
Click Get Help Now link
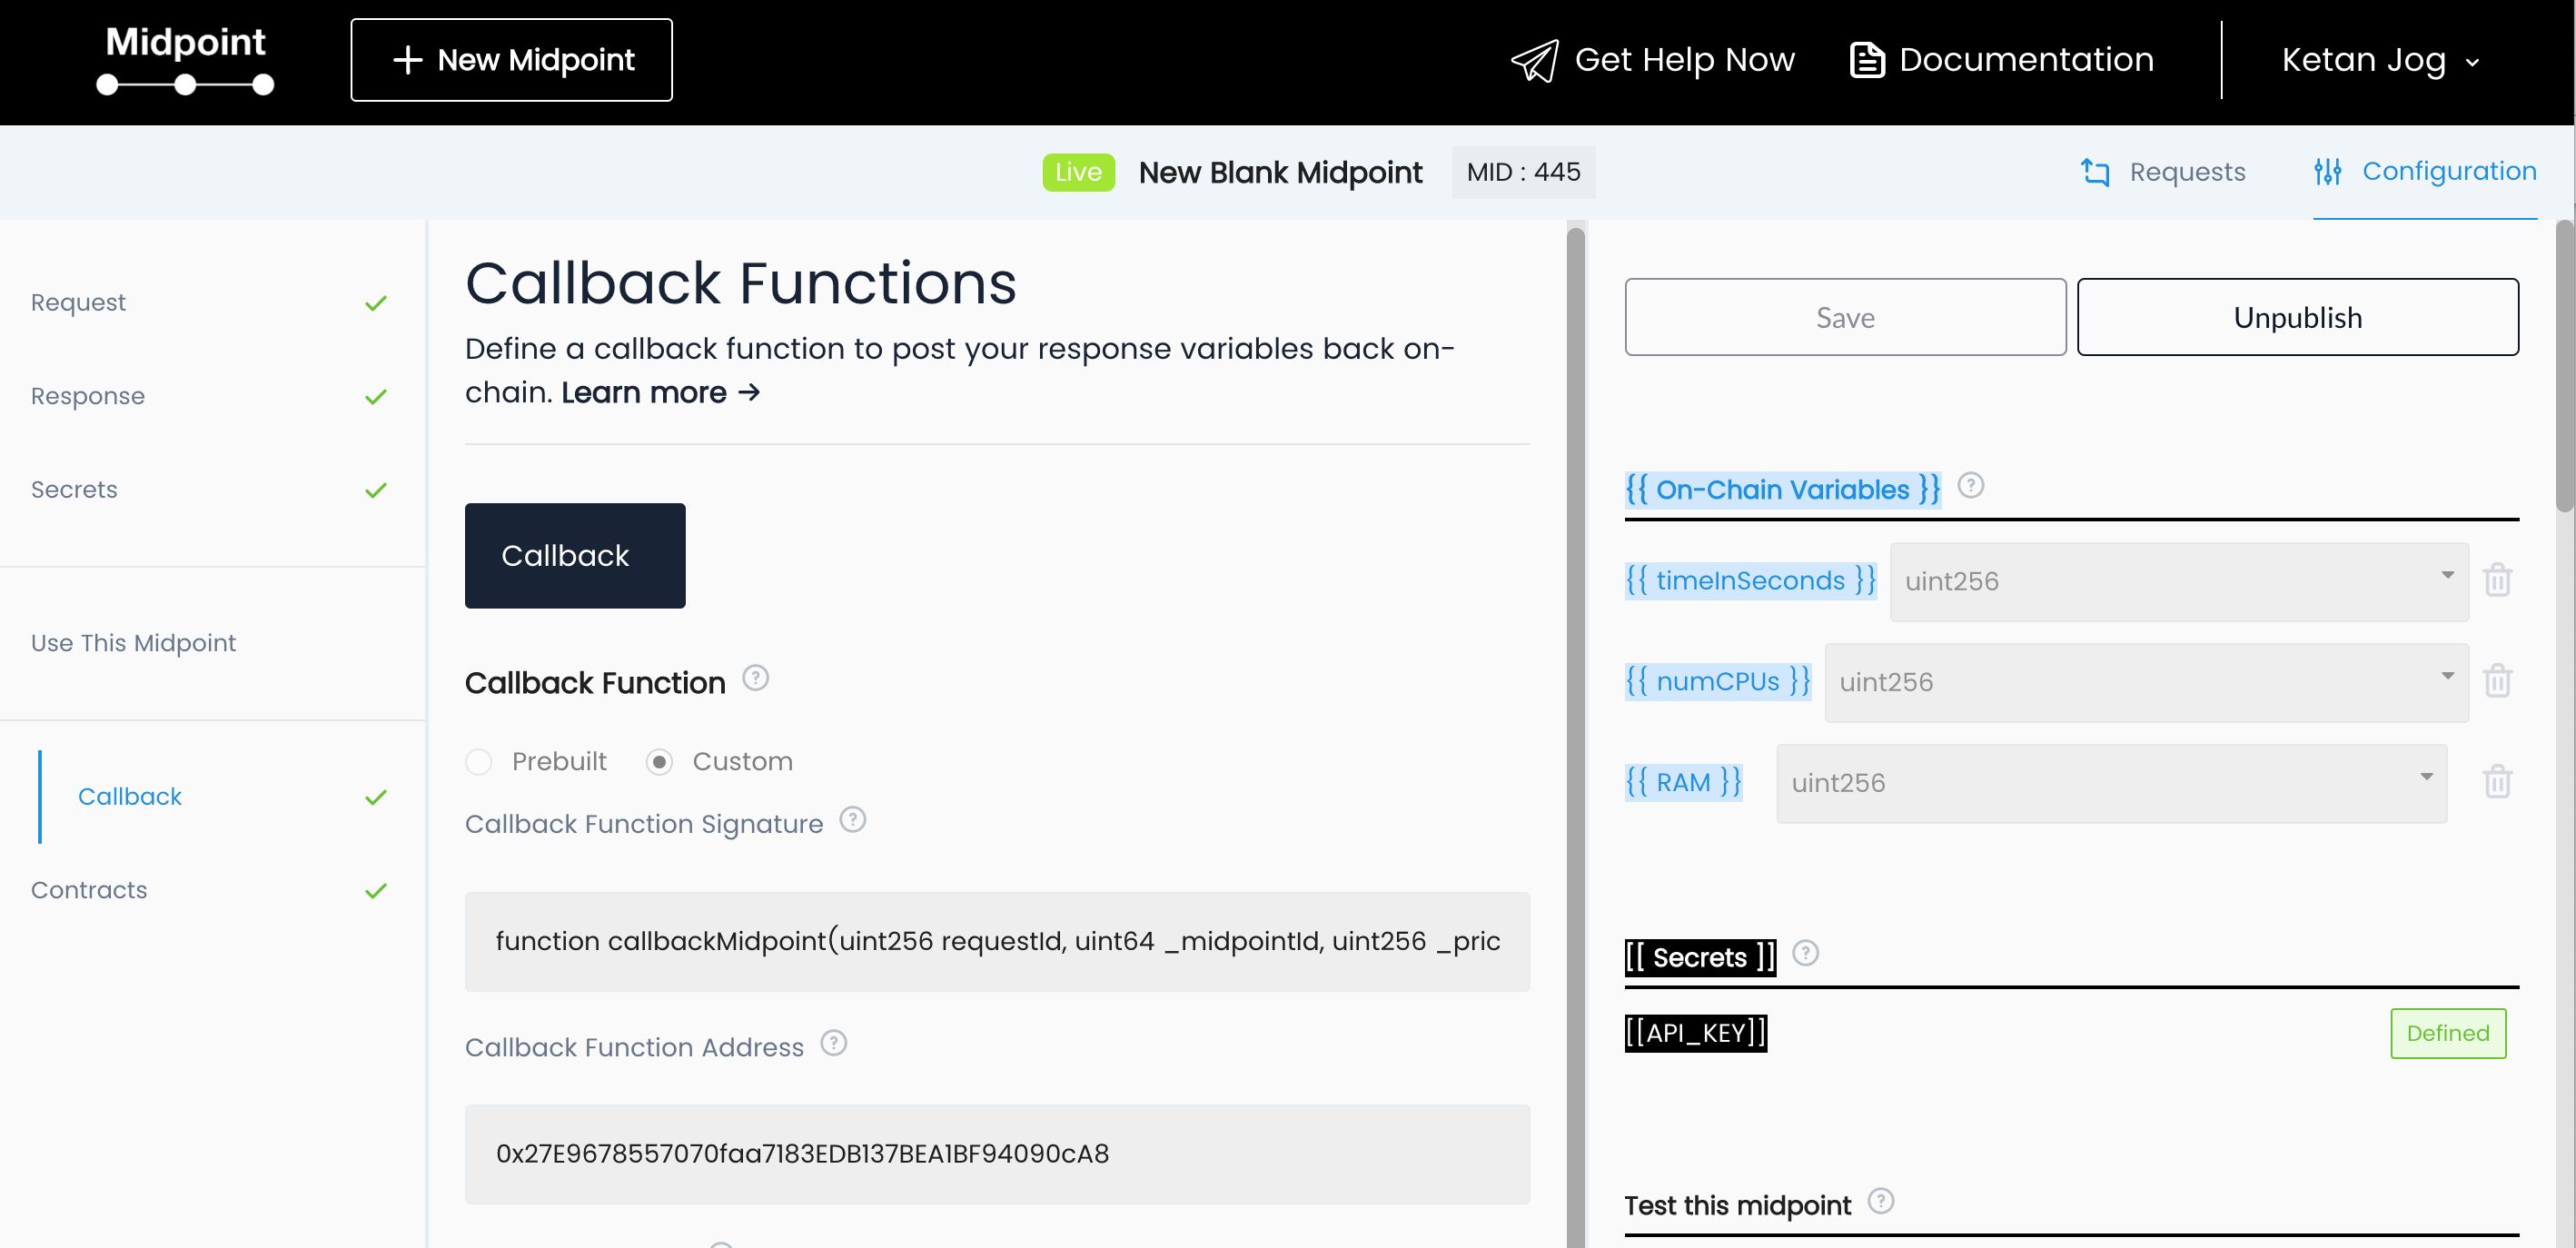[x=1652, y=60]
